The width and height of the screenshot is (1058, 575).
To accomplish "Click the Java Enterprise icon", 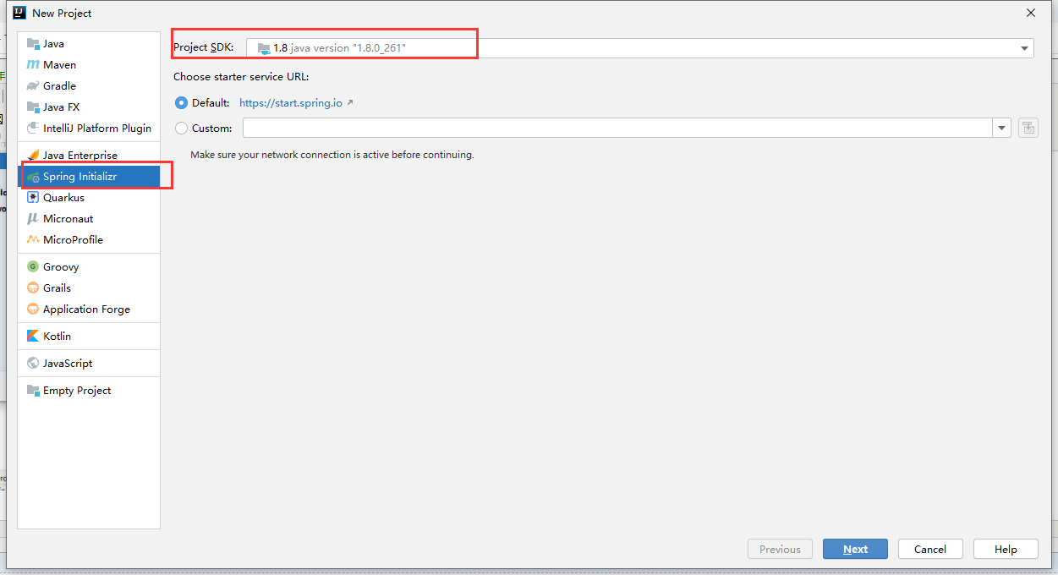I will click(x=33, y=156).
